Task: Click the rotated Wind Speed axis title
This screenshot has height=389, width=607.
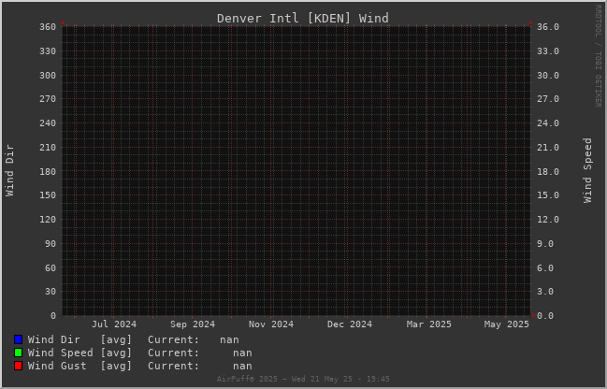Action: click(587, 170)
